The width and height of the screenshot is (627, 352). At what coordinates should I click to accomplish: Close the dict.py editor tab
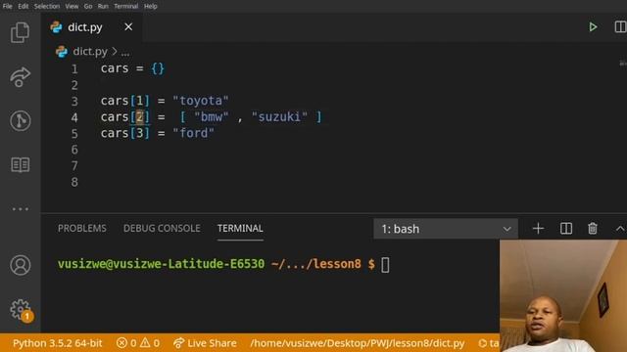(128, 27)
